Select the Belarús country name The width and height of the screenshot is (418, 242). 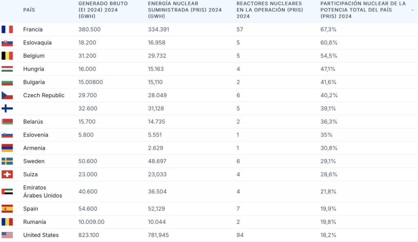[x=33, y=122]
